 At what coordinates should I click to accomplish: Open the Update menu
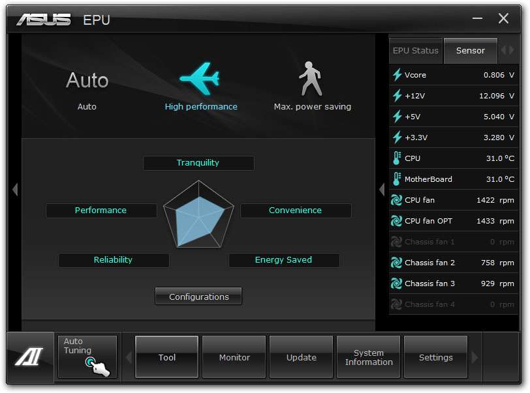click(301, 357)
